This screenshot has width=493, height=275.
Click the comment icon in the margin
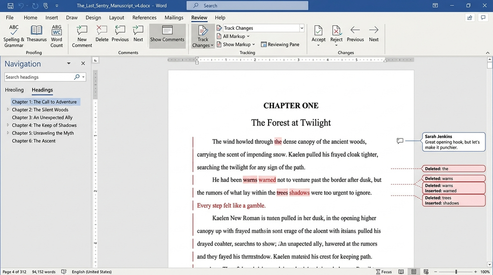click(x=400, y=141)
